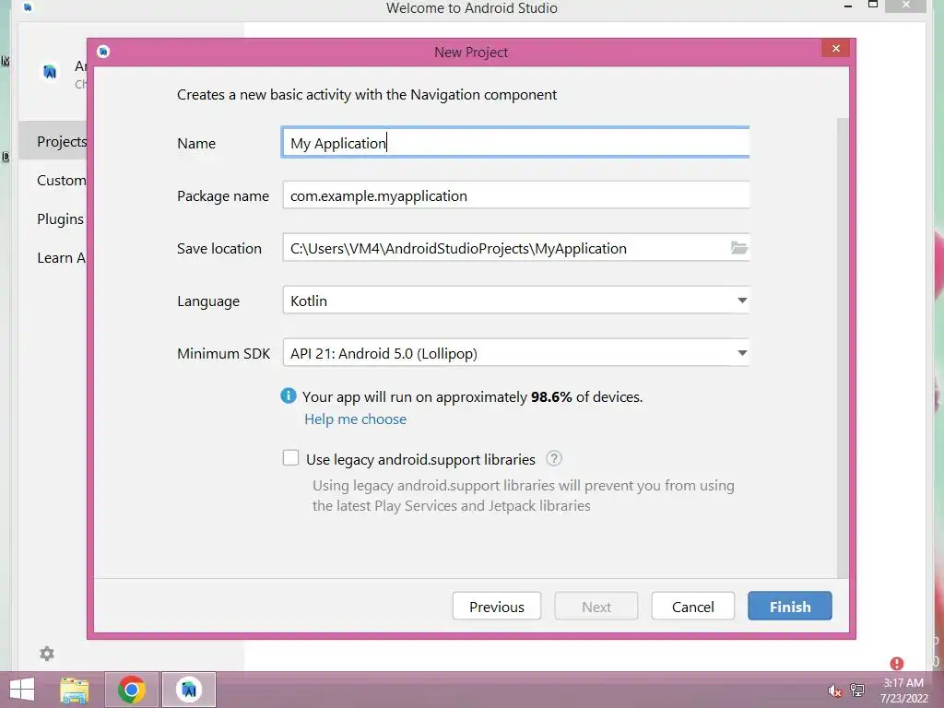Open network status tray icon
This screenshot has width=944, height=708.
coord(857,690)
